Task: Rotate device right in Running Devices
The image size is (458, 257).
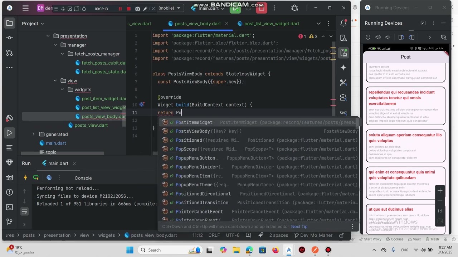Action: pos(412,37)
